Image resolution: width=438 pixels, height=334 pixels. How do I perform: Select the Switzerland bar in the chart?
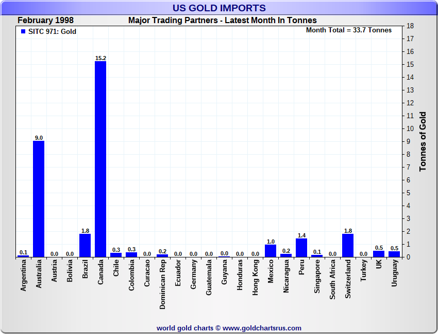pyautogui.click(x=348, y=245)
